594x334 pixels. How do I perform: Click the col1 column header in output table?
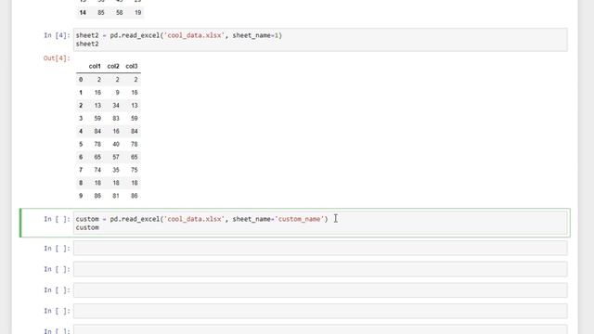[95, 66]
